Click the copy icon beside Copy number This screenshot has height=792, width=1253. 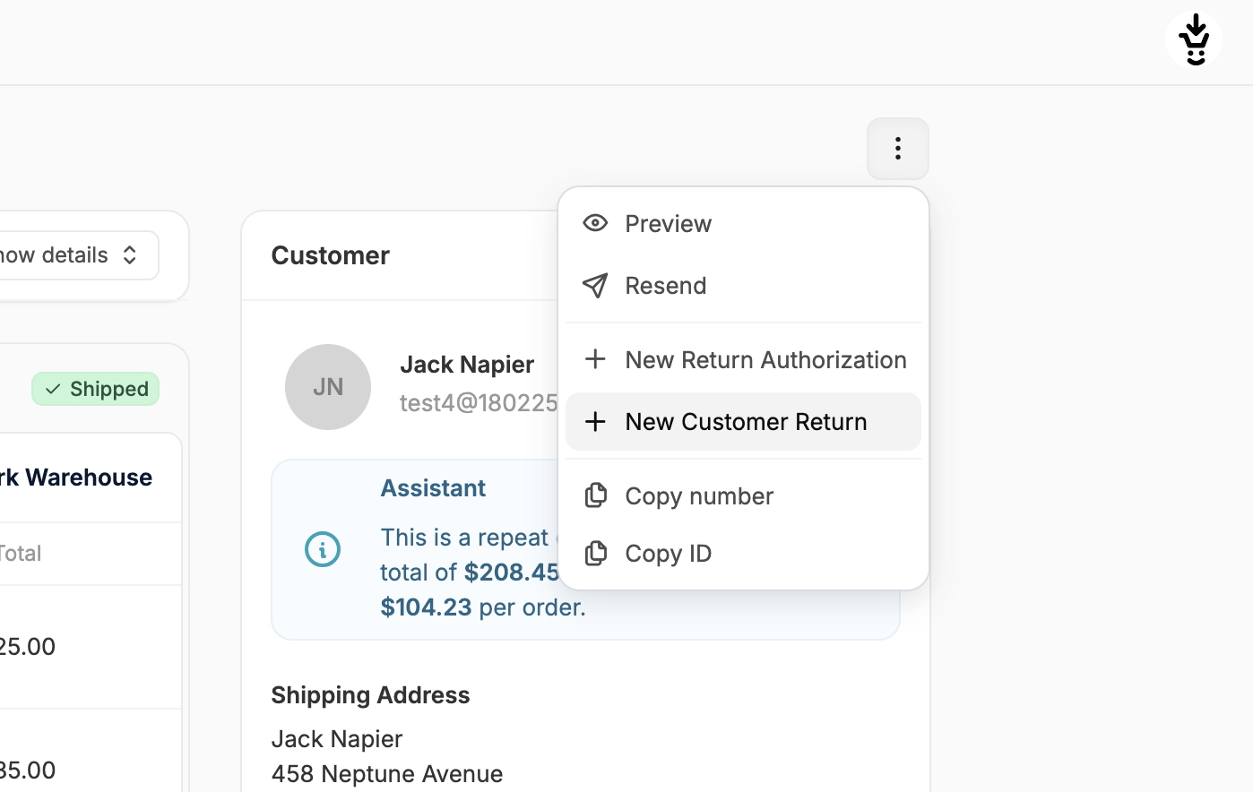pos(595,495)
